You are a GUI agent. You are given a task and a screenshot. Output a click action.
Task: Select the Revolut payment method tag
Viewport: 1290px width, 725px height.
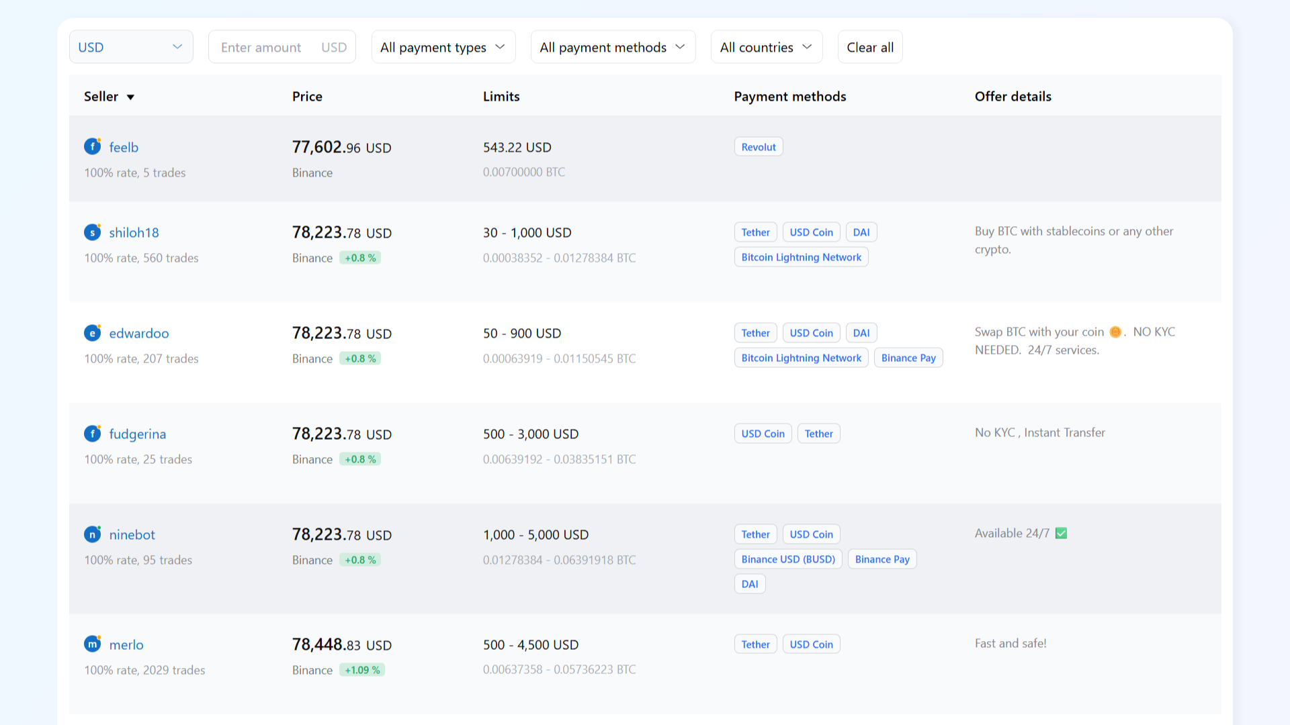758,146
